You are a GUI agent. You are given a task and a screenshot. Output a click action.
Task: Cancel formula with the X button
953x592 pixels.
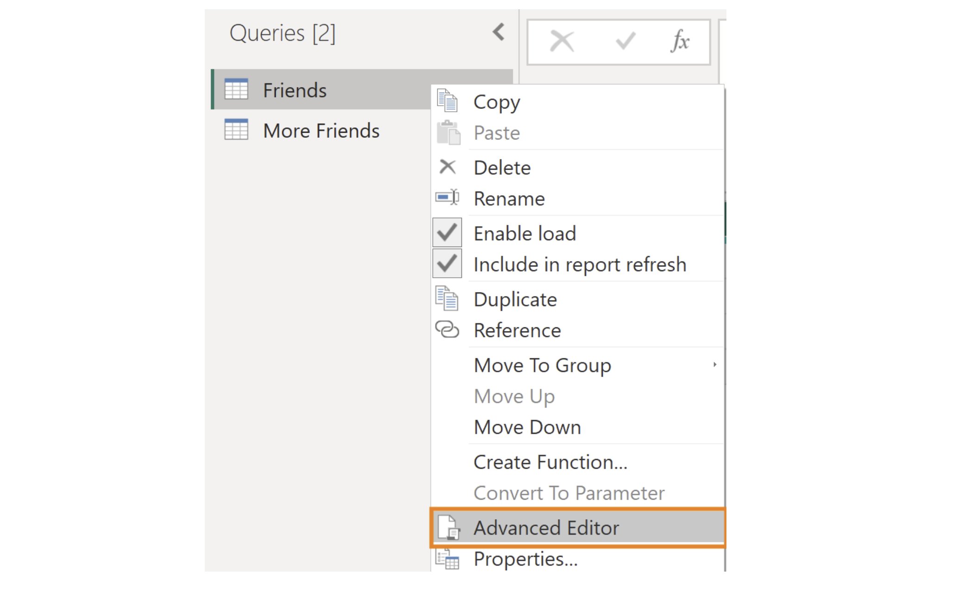562,41
